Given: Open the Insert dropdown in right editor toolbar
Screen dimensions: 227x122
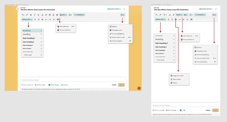Looking at the screenshot, I should pyautogui.click(x=179, y=15).
